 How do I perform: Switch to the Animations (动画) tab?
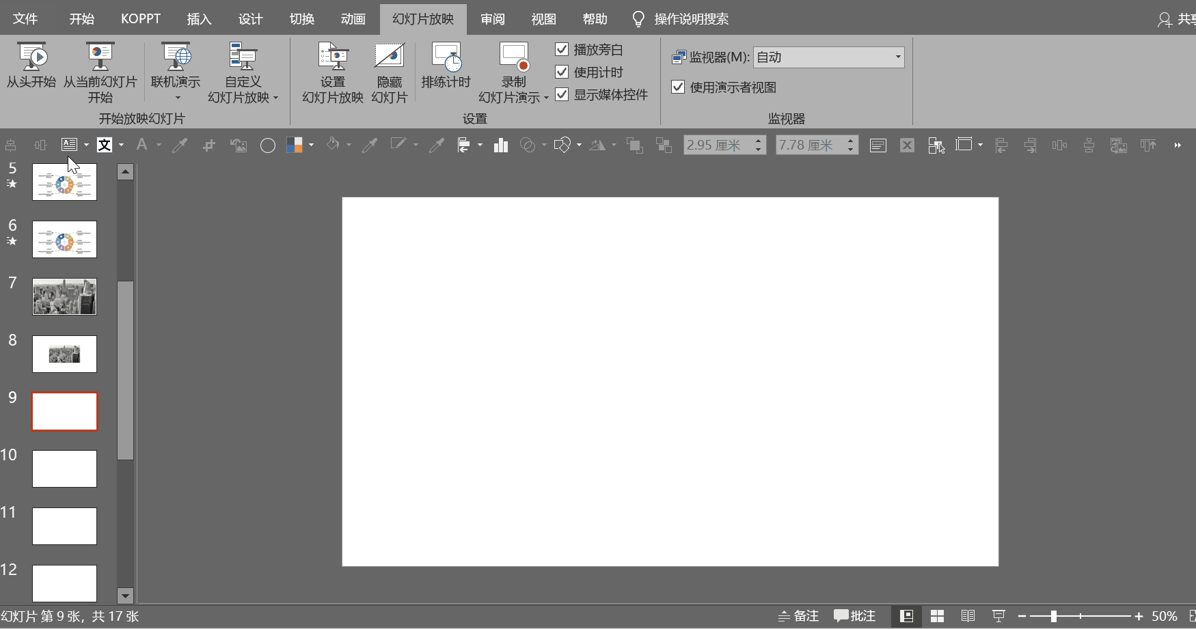tap(353, 19)
